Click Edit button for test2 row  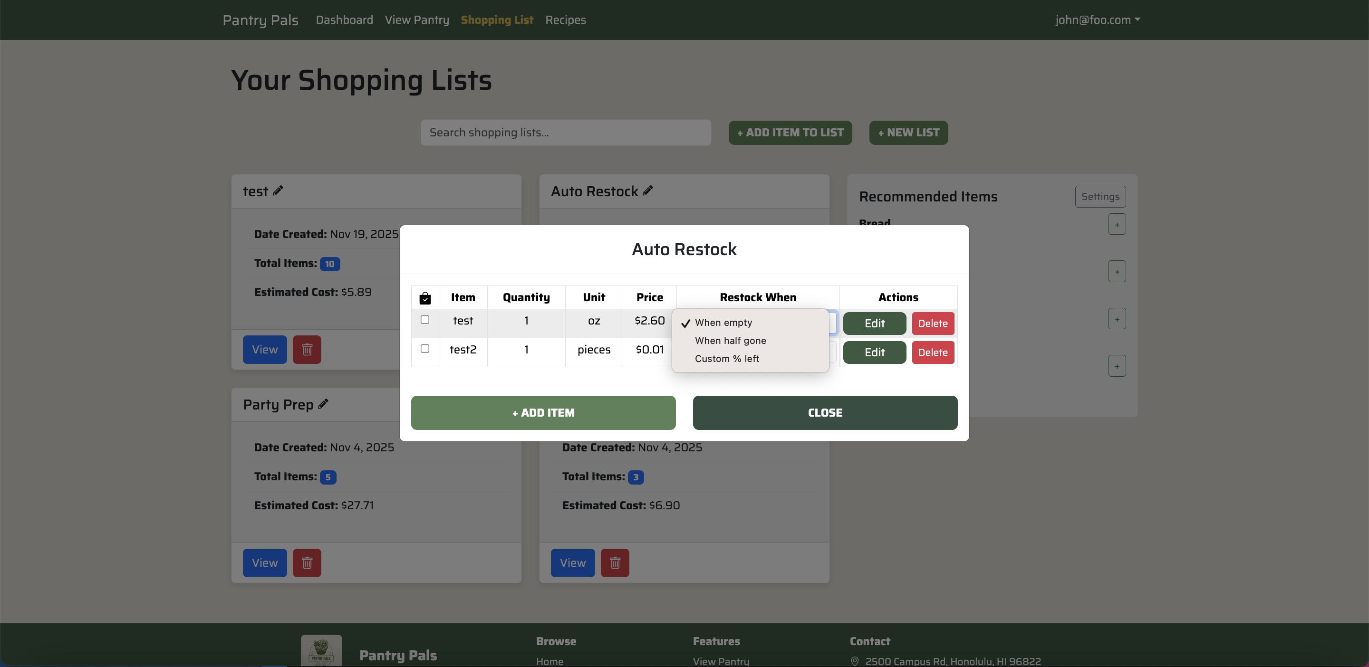click(874, 353)
